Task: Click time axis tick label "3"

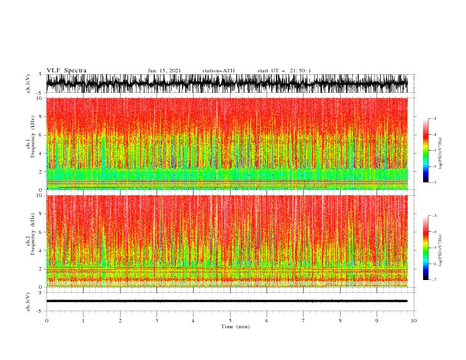Action: [157, 321]
